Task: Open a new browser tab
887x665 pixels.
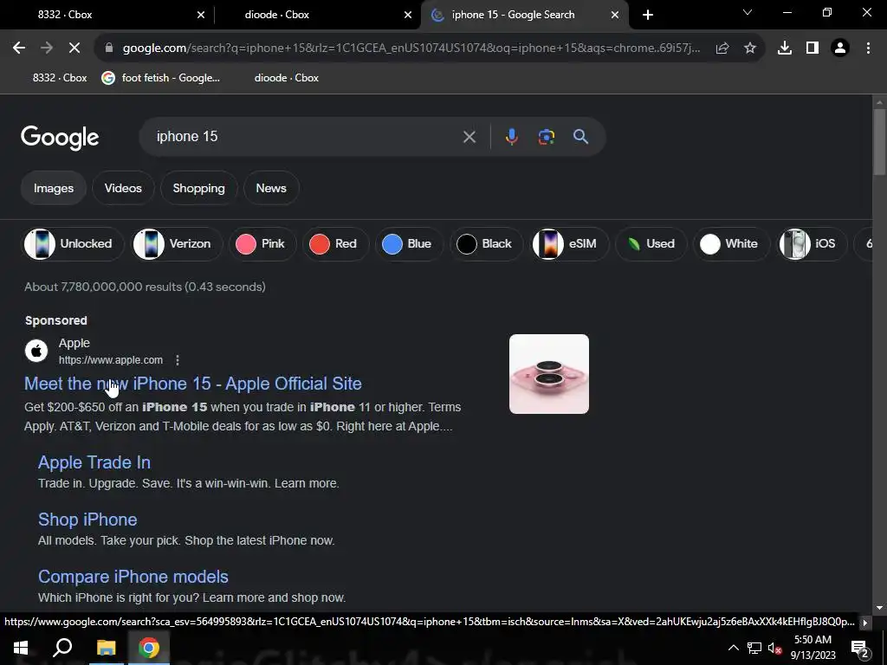Action: click(x=648, y=15)
